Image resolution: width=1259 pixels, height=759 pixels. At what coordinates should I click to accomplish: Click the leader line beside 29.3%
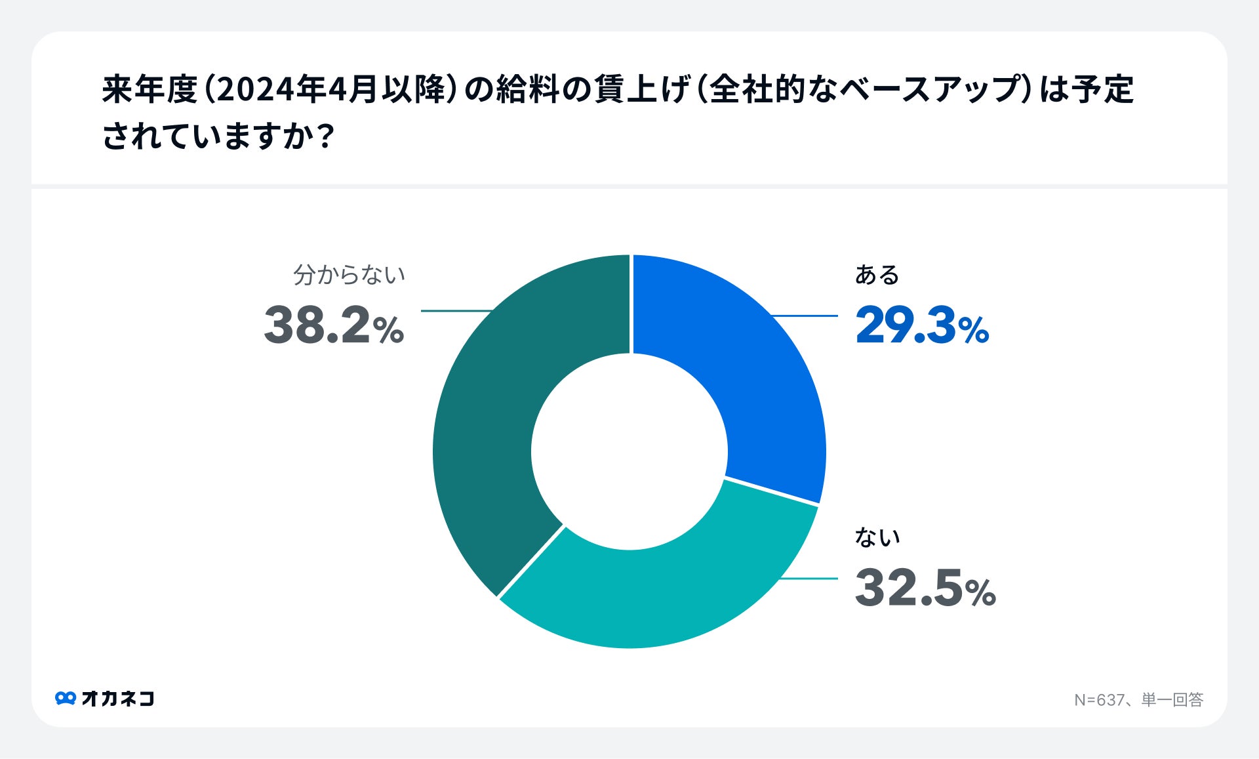coord(805,316)
